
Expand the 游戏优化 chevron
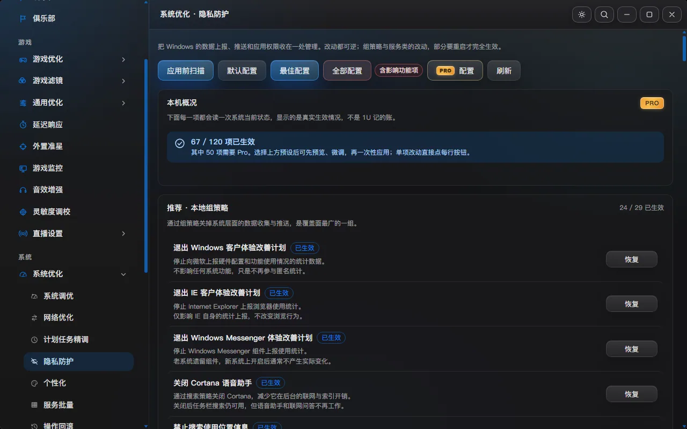click(x=123, y=59)
